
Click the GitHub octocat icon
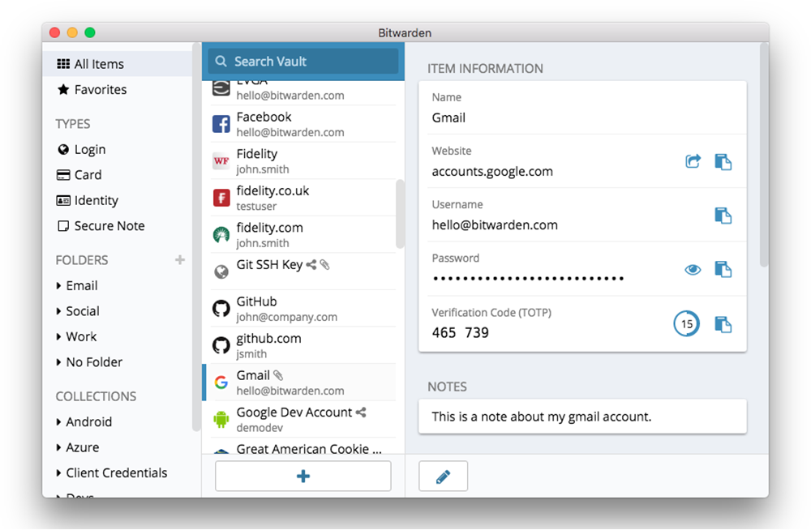(221, 309)
